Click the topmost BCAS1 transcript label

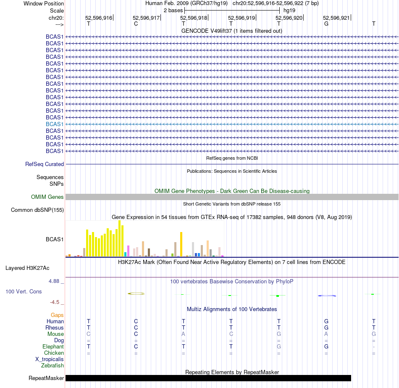(55, 37)
